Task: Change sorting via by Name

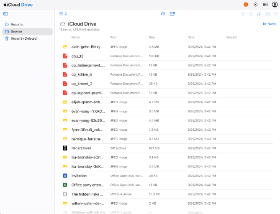Action: click(x=270, y=24)
